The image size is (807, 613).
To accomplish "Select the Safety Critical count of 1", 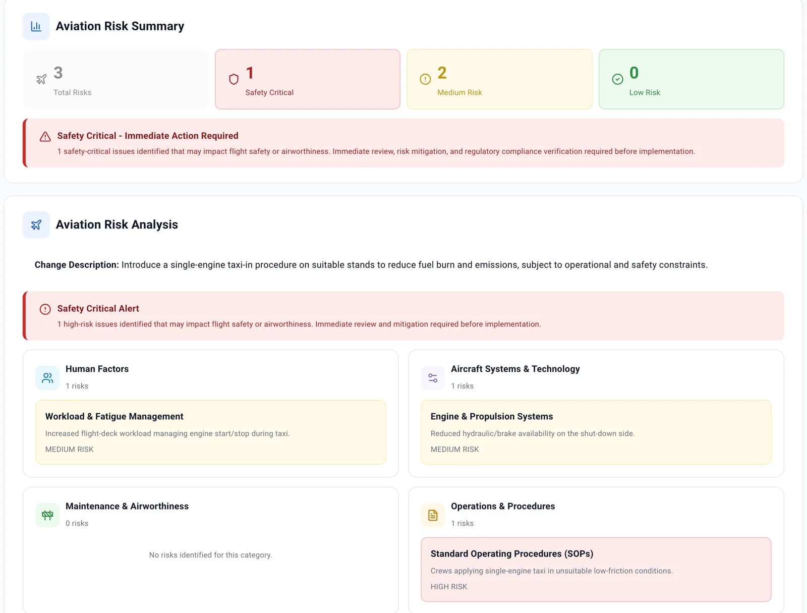I will [250, 73].
